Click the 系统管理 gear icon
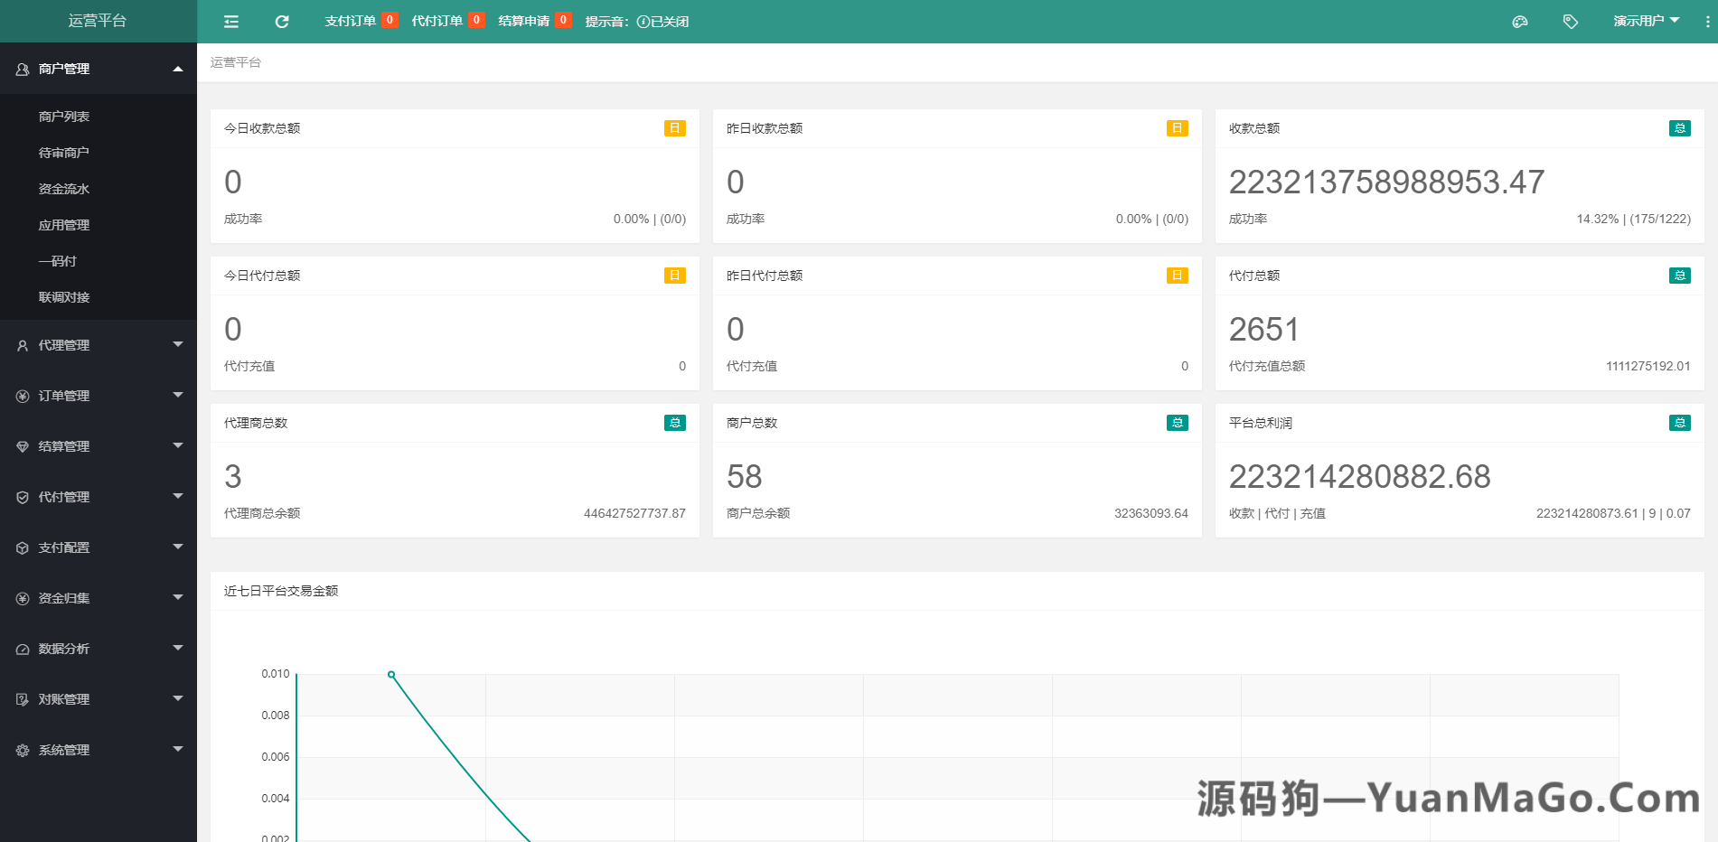Image resolution: width=1718 pixels, height=842 pixels. (x=22, y=750)
